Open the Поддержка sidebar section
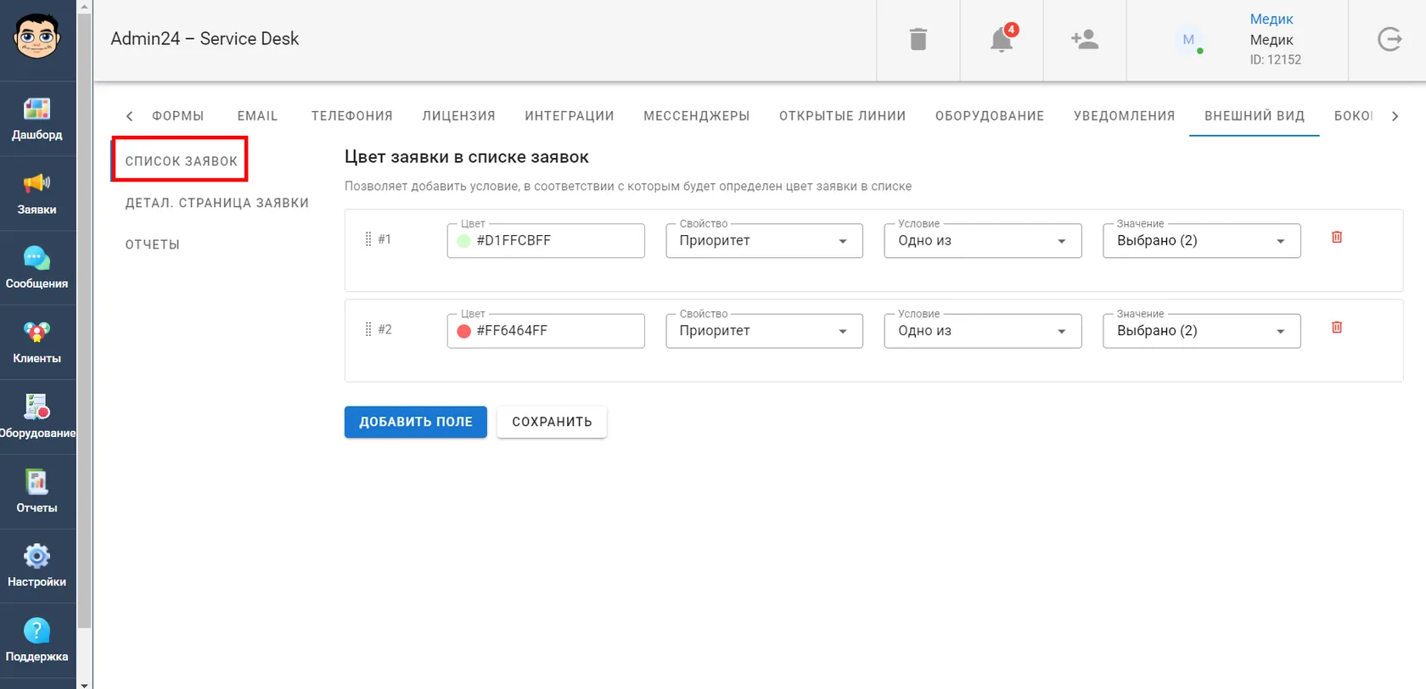This screenshot has width=1426, height=689. 37,641
